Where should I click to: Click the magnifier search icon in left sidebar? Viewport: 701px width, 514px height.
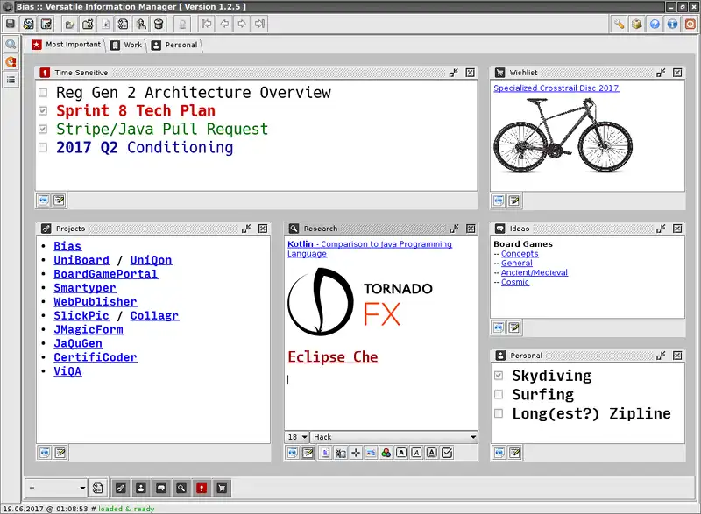(11, 44)
